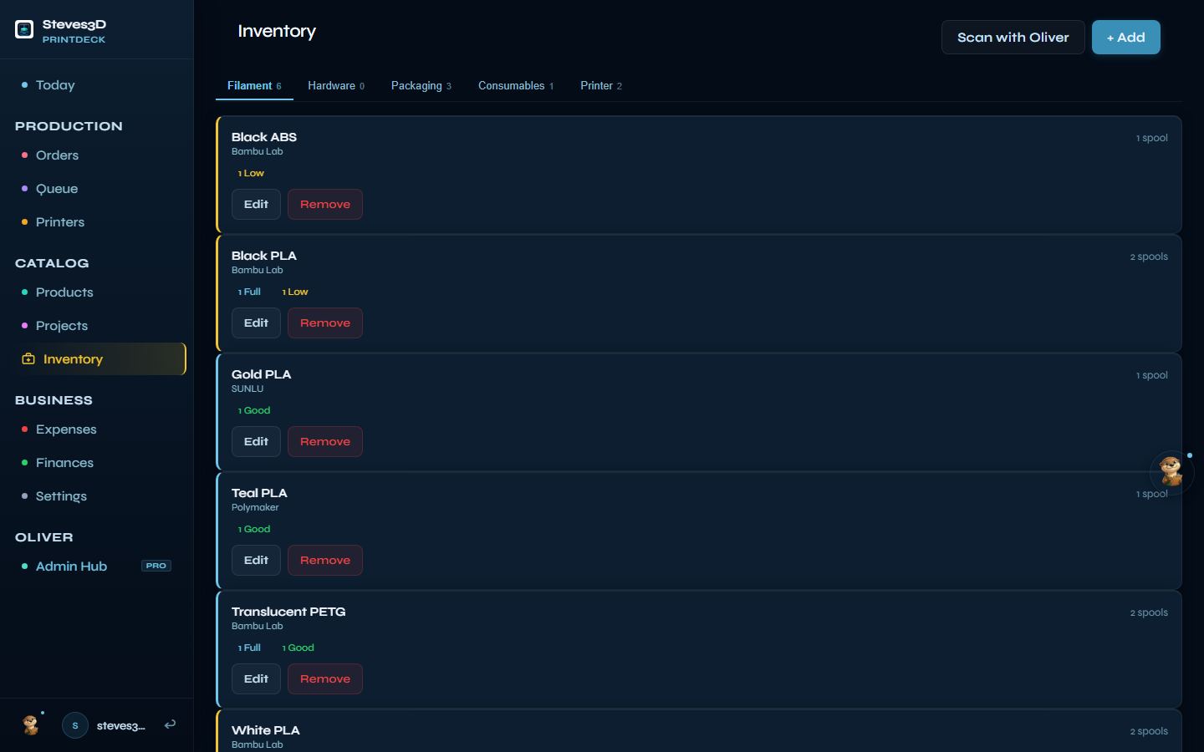This screenshot has height=752, width=1204.
Task: Open the Packaging tab
Action: 416,85
